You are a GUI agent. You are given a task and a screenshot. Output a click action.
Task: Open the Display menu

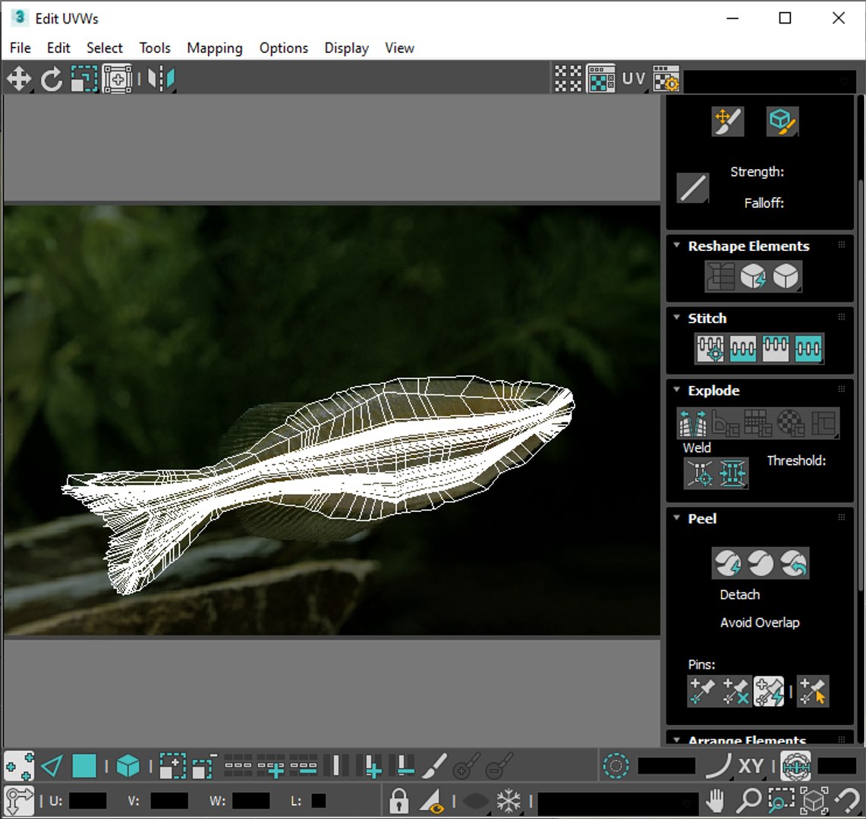(346, 48)
